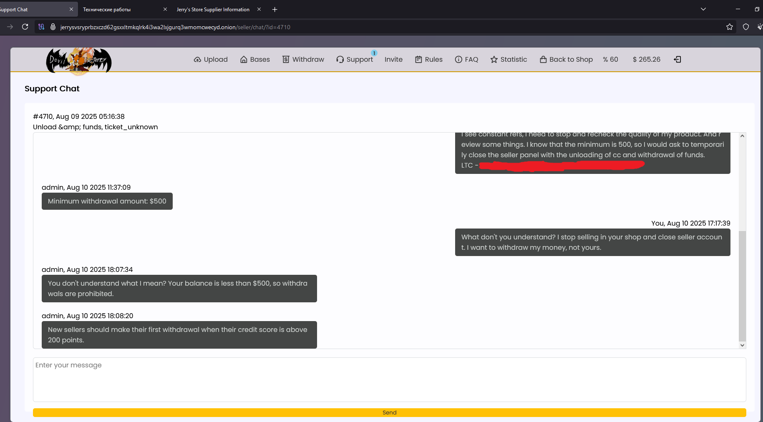763x422 pixels.
Task: Focus the Enter your message field
Action: 389,379
